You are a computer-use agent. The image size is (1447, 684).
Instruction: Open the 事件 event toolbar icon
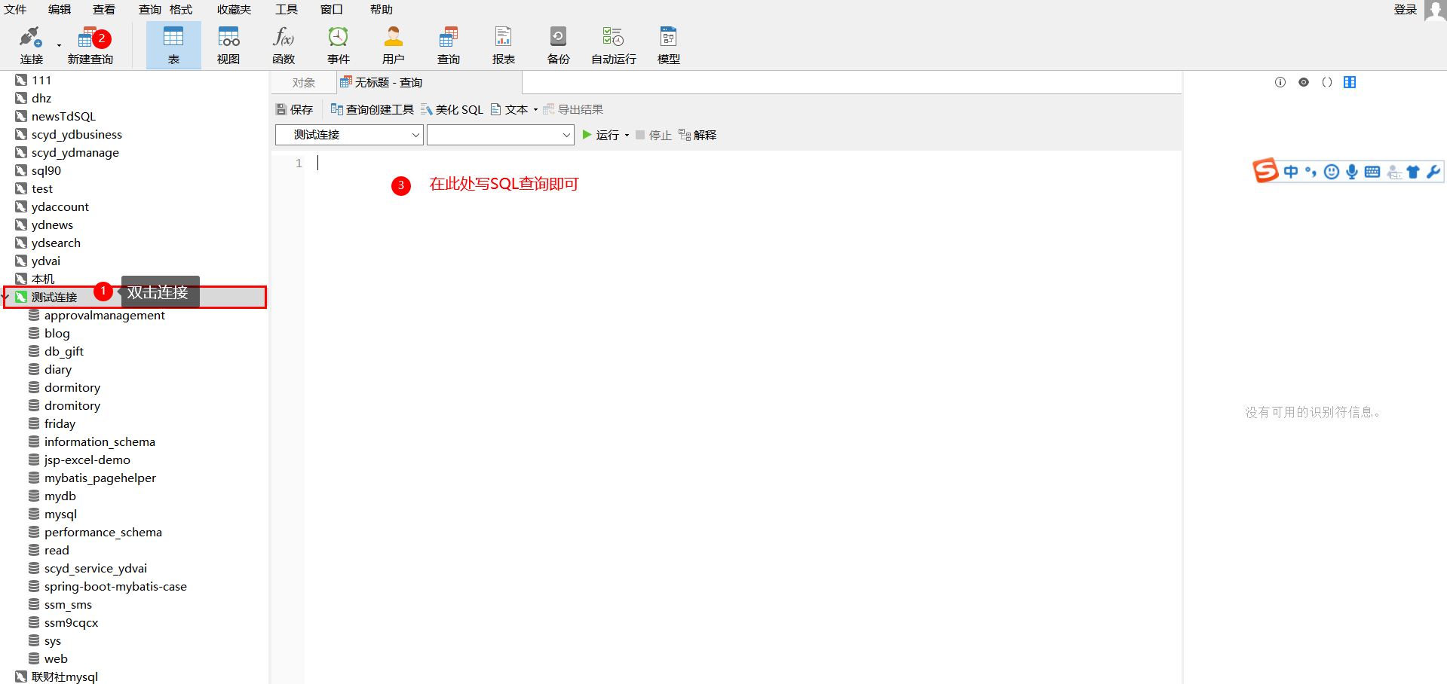(339, 45)
